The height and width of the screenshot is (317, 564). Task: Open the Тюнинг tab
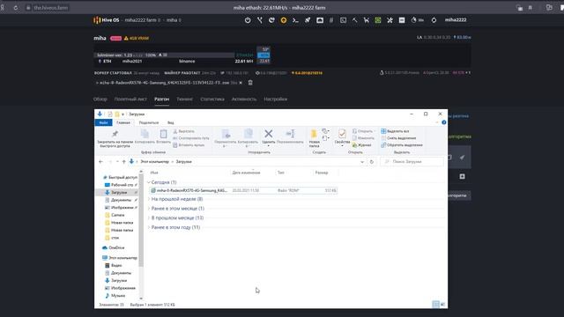(x=184, y=99)
